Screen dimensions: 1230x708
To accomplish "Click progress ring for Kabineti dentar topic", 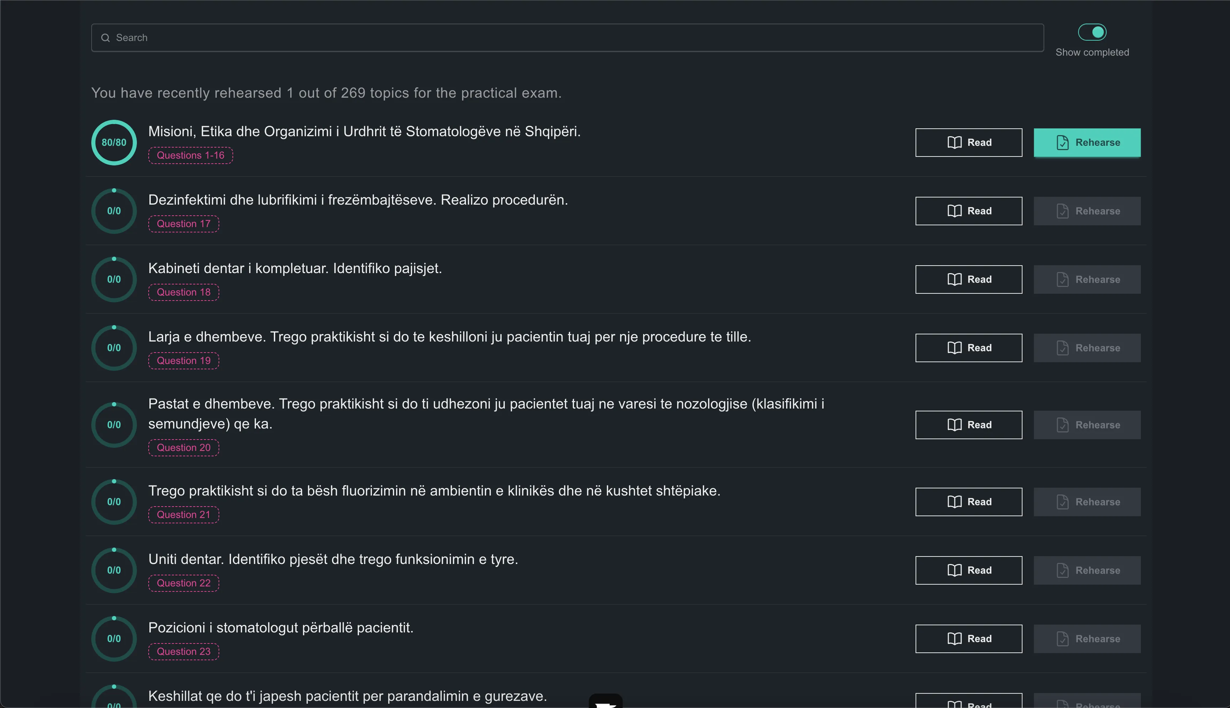I will click(x=114, y=279).
